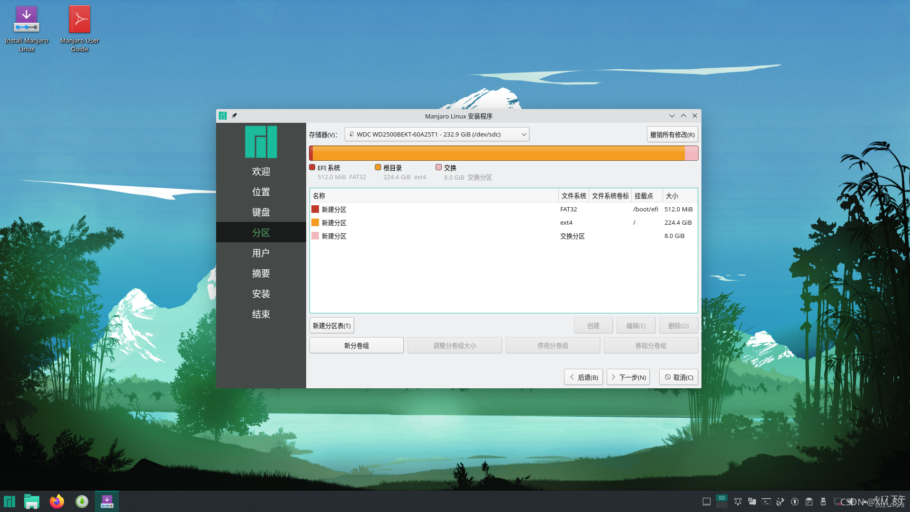
Task: Select the ext4 root partition row
Action: [x=503, y=222]
